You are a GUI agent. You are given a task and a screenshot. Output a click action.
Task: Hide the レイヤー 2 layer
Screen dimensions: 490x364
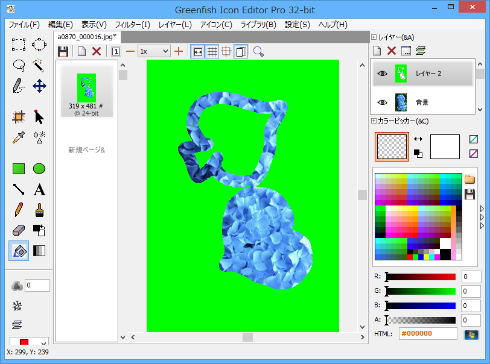381,74
